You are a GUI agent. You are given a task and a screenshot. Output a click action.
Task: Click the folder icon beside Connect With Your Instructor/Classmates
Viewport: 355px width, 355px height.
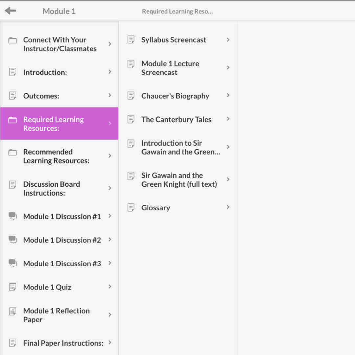coord(12,41)
